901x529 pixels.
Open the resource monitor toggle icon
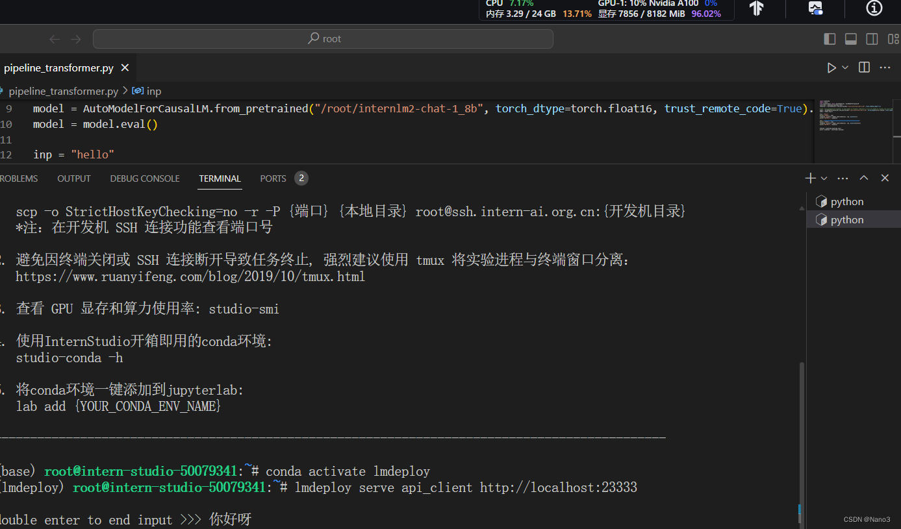tap(815, 8)
